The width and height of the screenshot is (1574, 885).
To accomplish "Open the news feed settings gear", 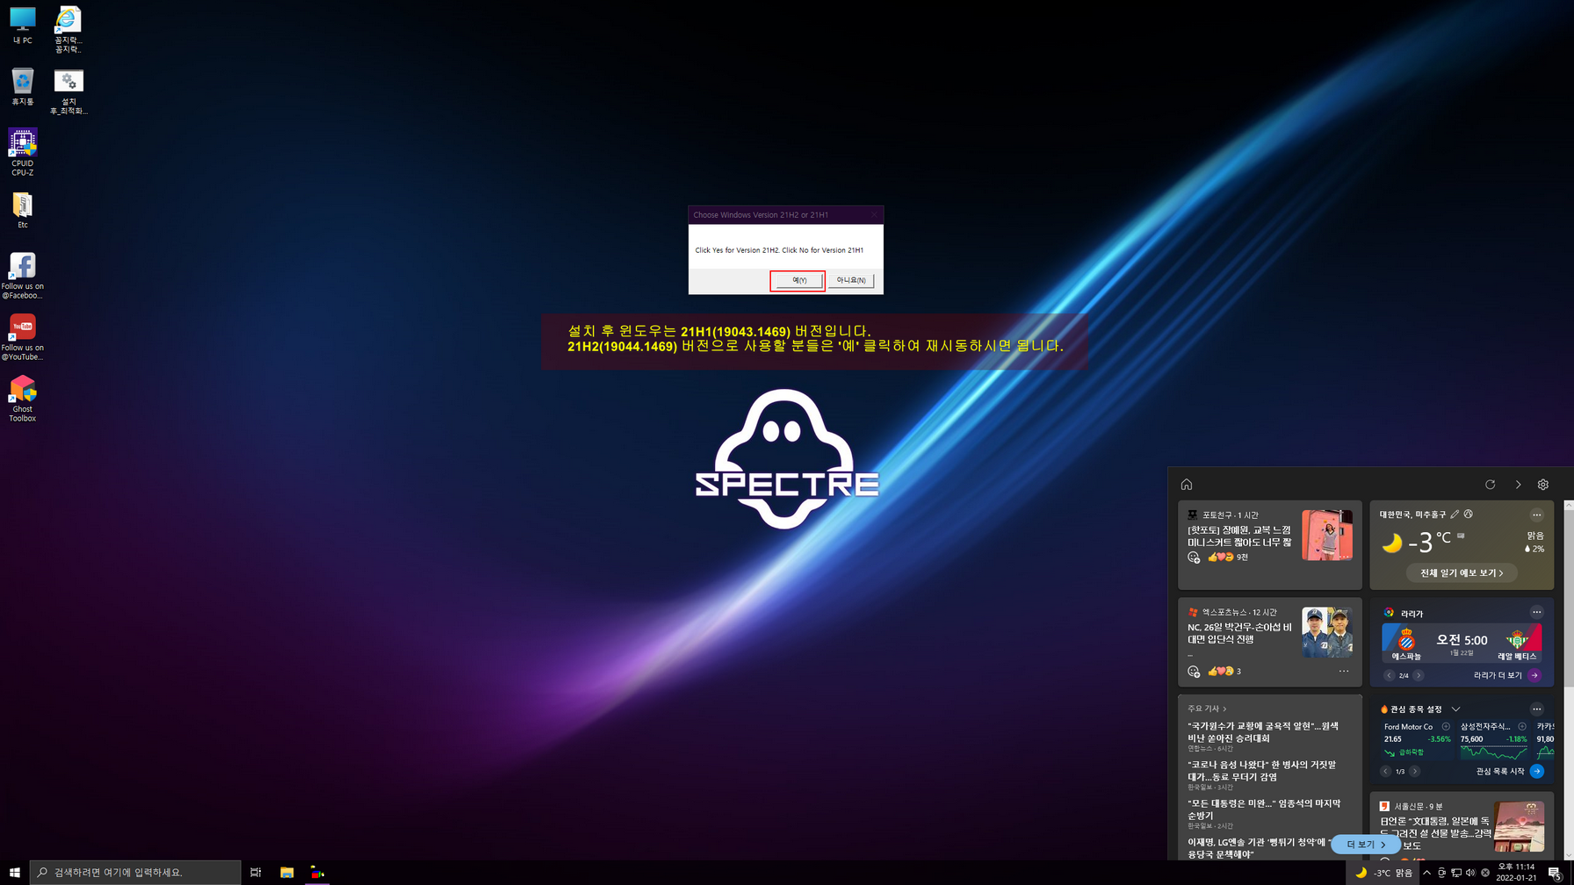I will click(1543, 485).
